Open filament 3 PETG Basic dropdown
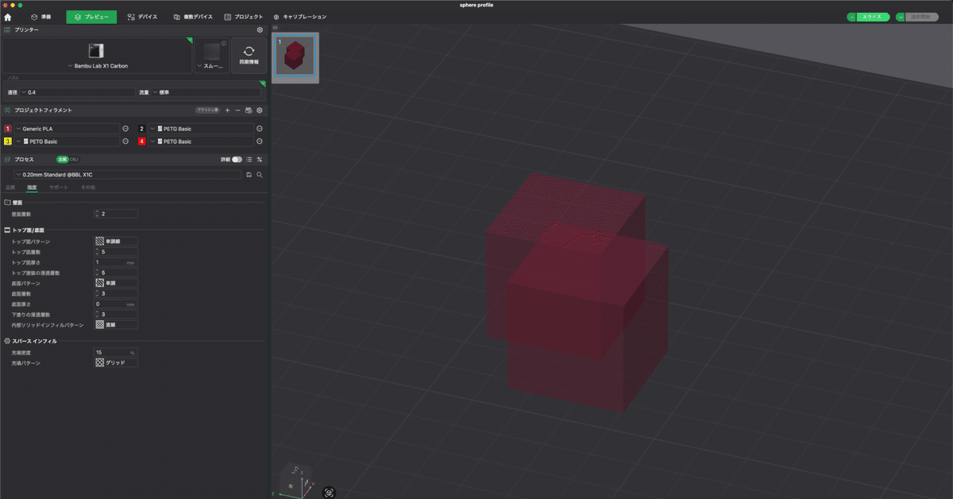The width and height of the screenshot is (953, 499). click(x=67, y=141)
